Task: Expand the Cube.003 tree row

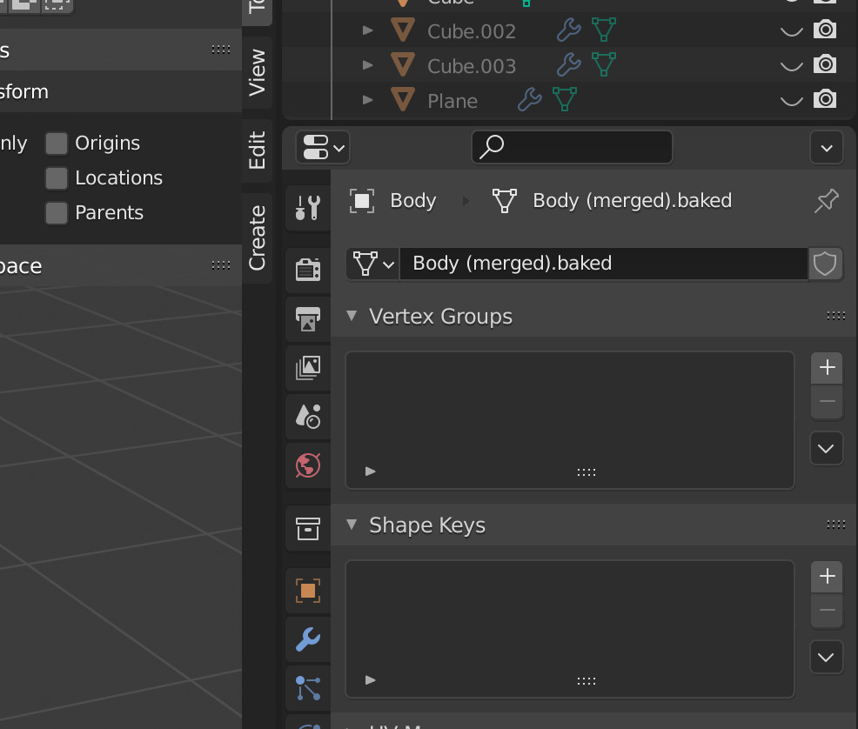Action: click(x=368, y=65)
